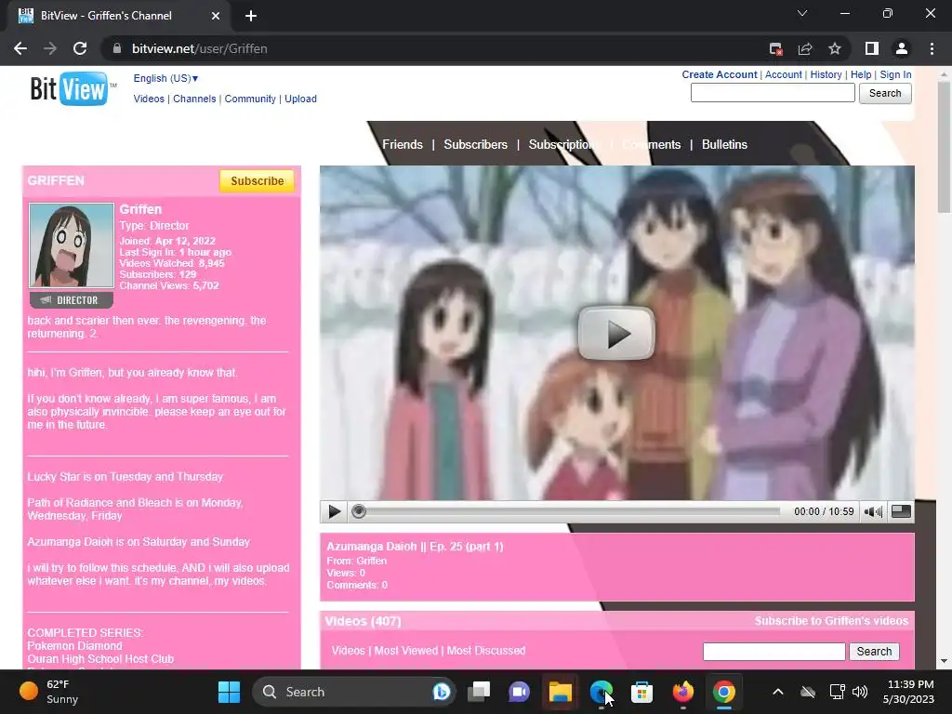Click the blocked media icon in address bar

pos(775,48)
